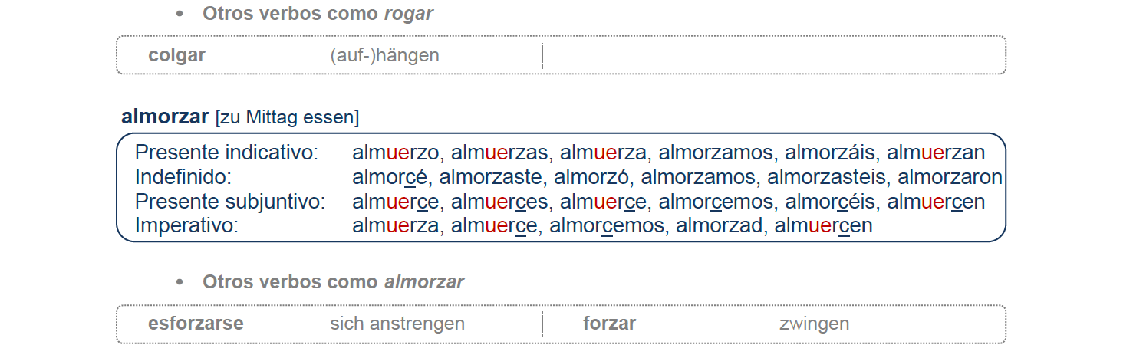
Task: Select the form almorcé
Action: pyautogui.click(x=390, y=177)
